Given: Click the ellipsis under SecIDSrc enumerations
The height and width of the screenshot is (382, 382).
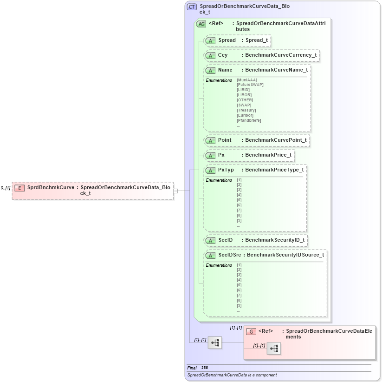Looking at the screenshot, I should point(239,310).
